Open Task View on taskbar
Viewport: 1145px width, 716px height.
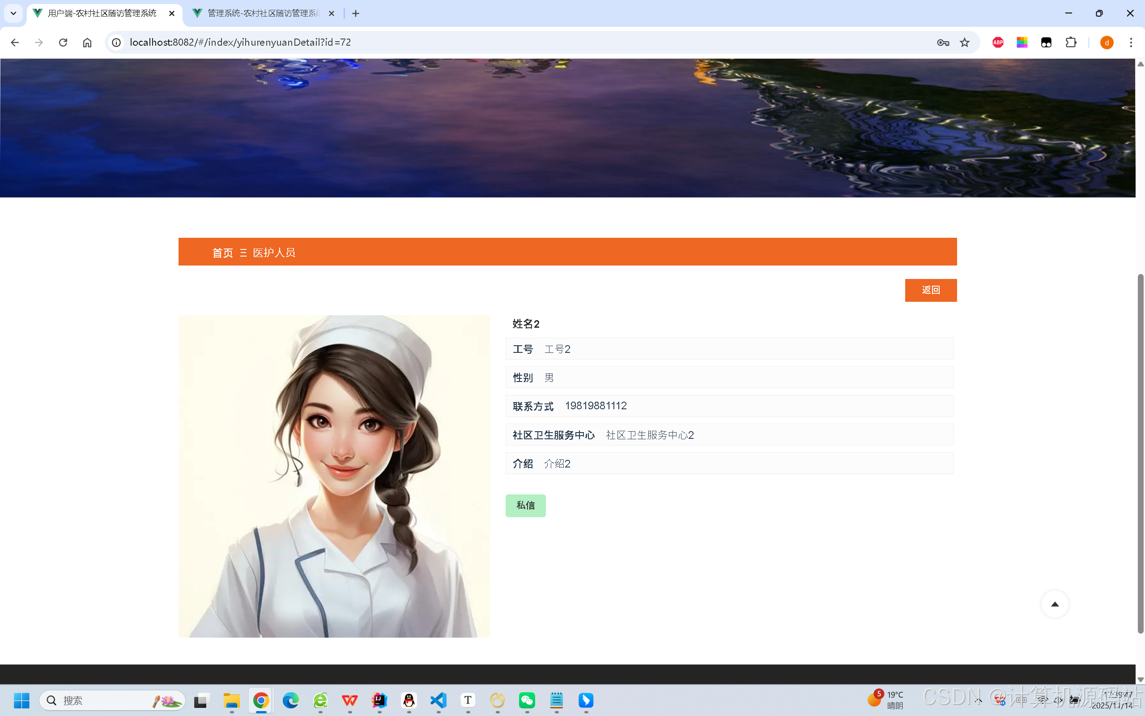201,700
